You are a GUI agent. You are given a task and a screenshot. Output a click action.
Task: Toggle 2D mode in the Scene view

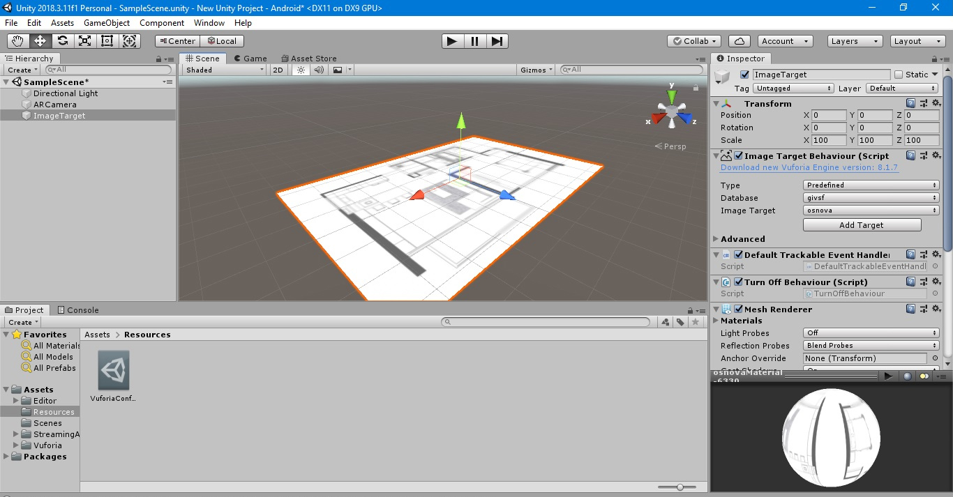point(278,70)
